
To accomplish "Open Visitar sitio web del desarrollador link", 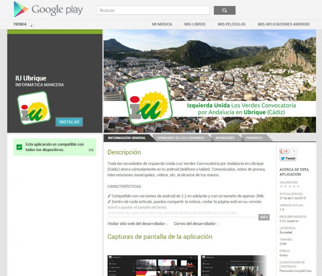I will pyautogui.click(x=138, y=224).
